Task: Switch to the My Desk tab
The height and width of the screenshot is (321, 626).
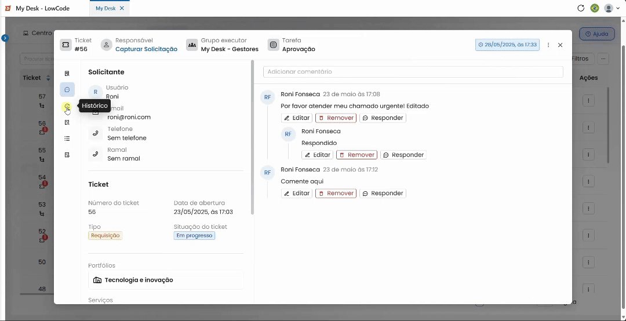Action: (105, 8)
